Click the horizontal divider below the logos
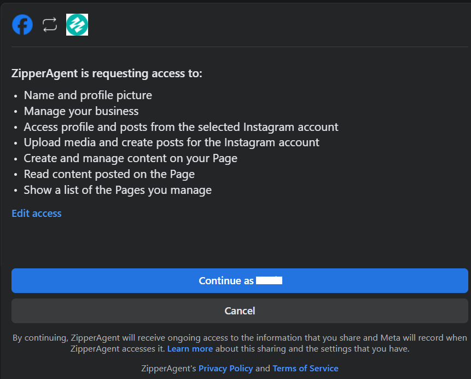 [x=240, y=47]
